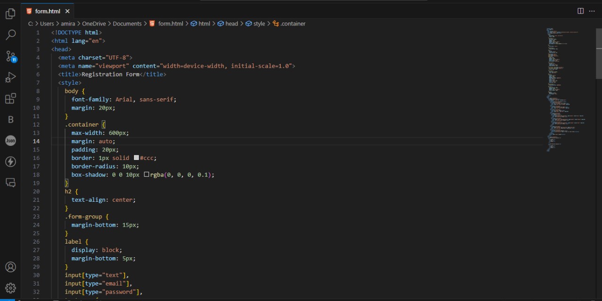Image resolution: width=602 pixels, height=301 pixels.
Task: Open the form.html breadcrumb dropdown
Action: [166, 24]
